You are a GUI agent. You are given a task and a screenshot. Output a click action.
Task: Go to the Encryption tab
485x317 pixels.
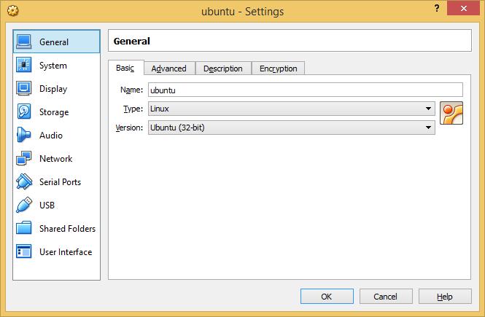(x=279, y=69)
